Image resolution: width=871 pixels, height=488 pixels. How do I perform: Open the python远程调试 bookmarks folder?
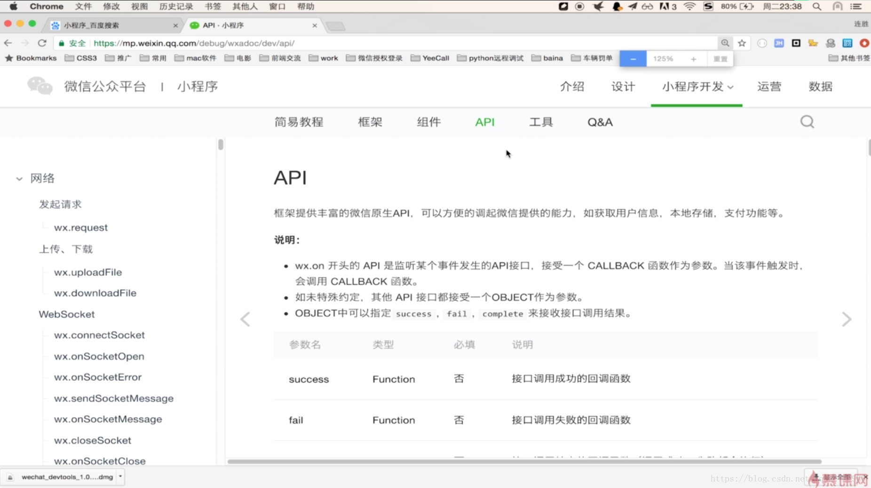pyautogui.click(x=491, y=58)
